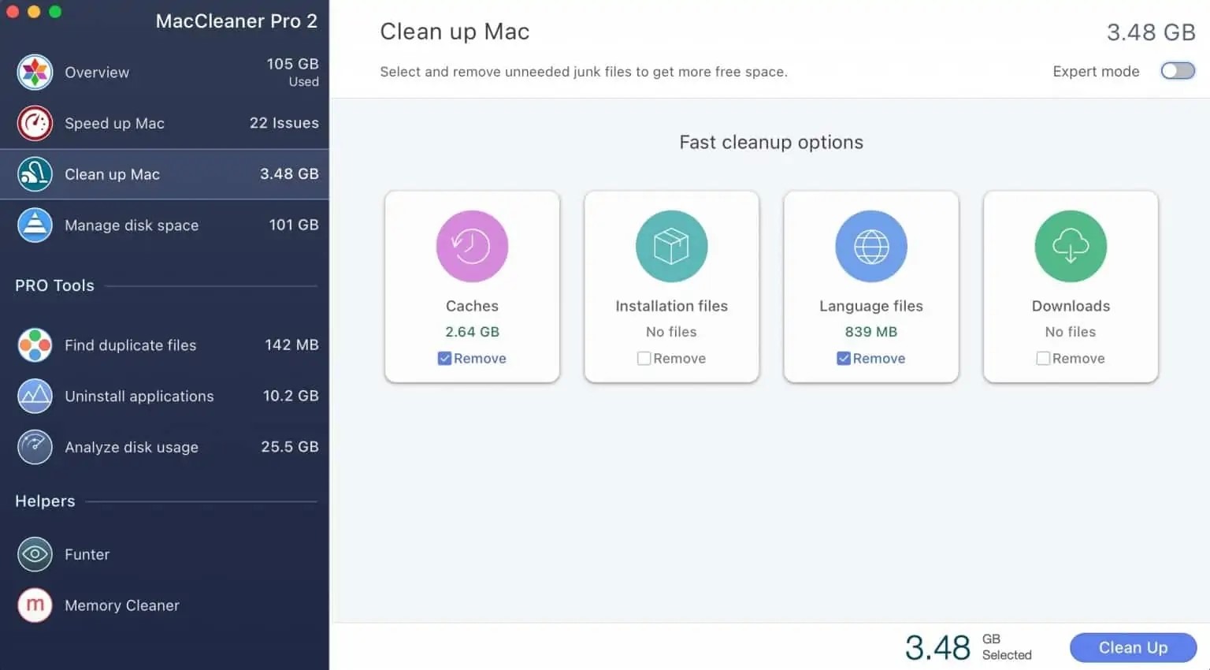
Task: Click the 3.48 GB Selected total
Action: [968, 647]
